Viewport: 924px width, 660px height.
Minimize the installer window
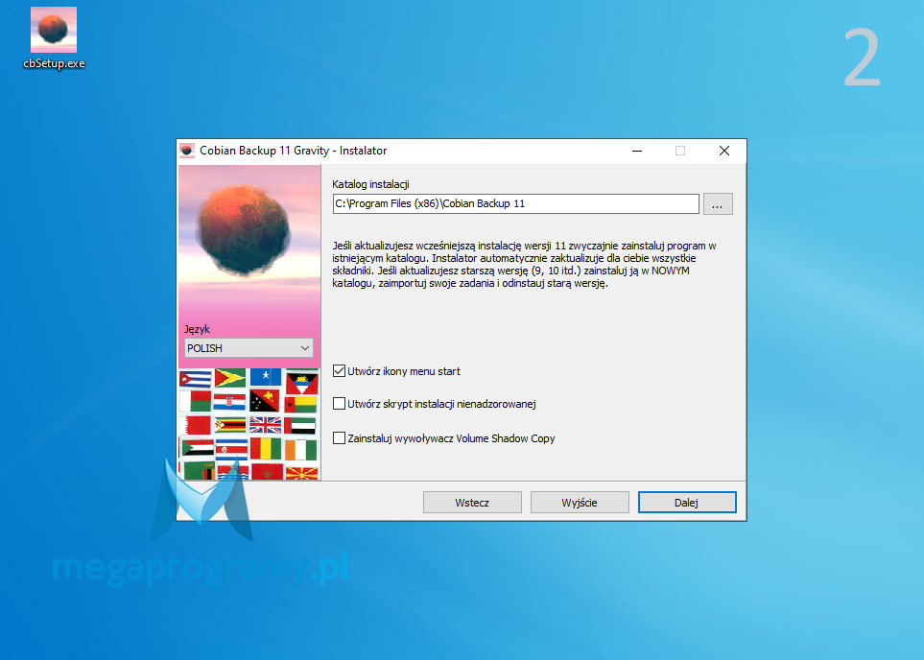pyautogui.click(x=637, y=151)
